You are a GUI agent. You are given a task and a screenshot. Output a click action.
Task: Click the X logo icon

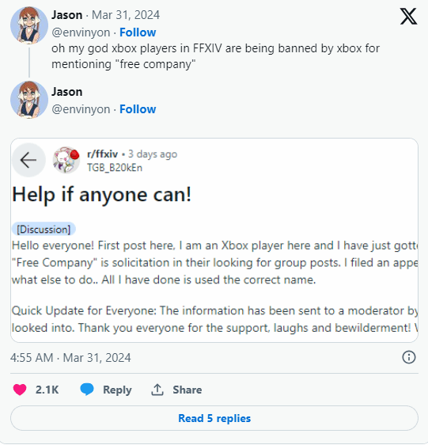408,16
